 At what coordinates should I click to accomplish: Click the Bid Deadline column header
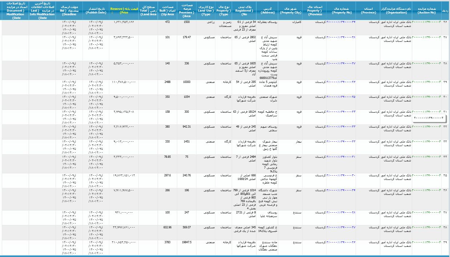click(69, 10)
